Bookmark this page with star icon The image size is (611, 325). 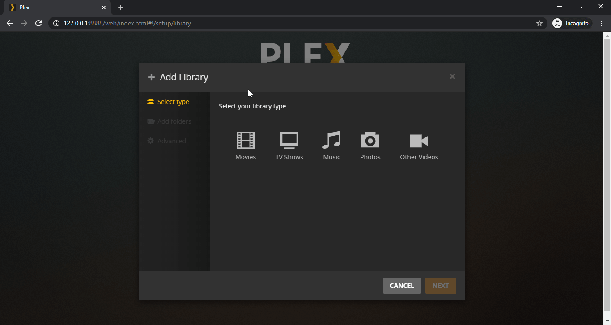pyautogui.click(x=539, y=23)
